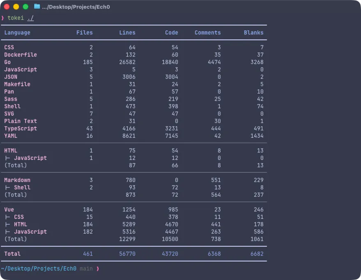361x280 pixels.
Task: Select the Dockerfile row label
Action: [x=21, y=55]
